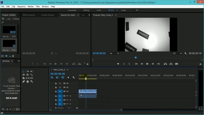
Task: Click Program monitor playhead scrubber handle
Action: (135, 57)
